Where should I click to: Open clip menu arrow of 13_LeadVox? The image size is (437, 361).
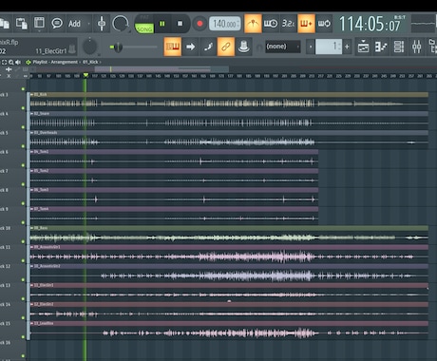[32, 323]
